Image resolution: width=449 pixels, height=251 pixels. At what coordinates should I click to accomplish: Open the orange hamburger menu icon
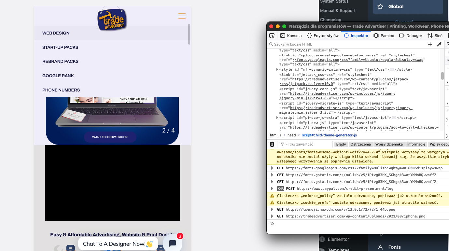point(182,16)
